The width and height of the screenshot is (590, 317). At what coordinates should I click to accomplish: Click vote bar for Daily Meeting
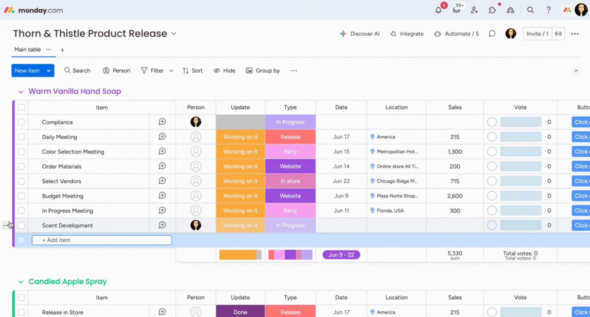click(521, 137)
